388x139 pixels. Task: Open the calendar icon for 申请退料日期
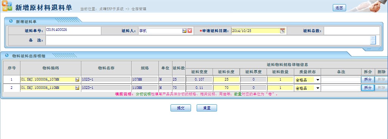coord(282,31)
